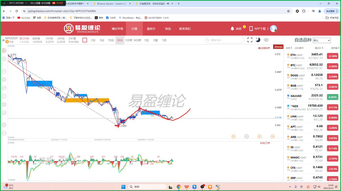Screen dimensions: 341x191
Task: Click the plus zoom tool in left sidebar
Action: coord(4,59)
